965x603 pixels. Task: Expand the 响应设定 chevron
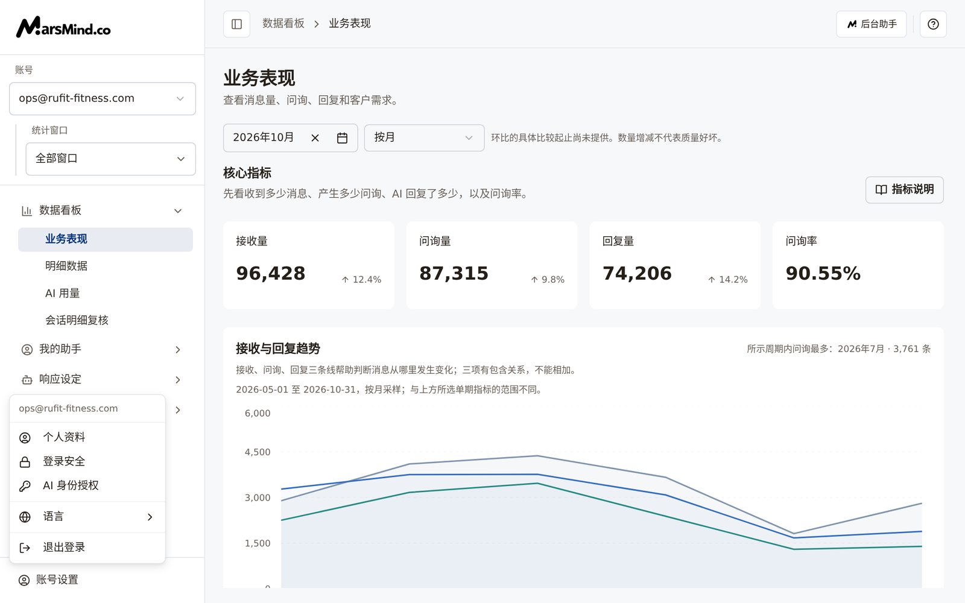(x=178, y=380)
